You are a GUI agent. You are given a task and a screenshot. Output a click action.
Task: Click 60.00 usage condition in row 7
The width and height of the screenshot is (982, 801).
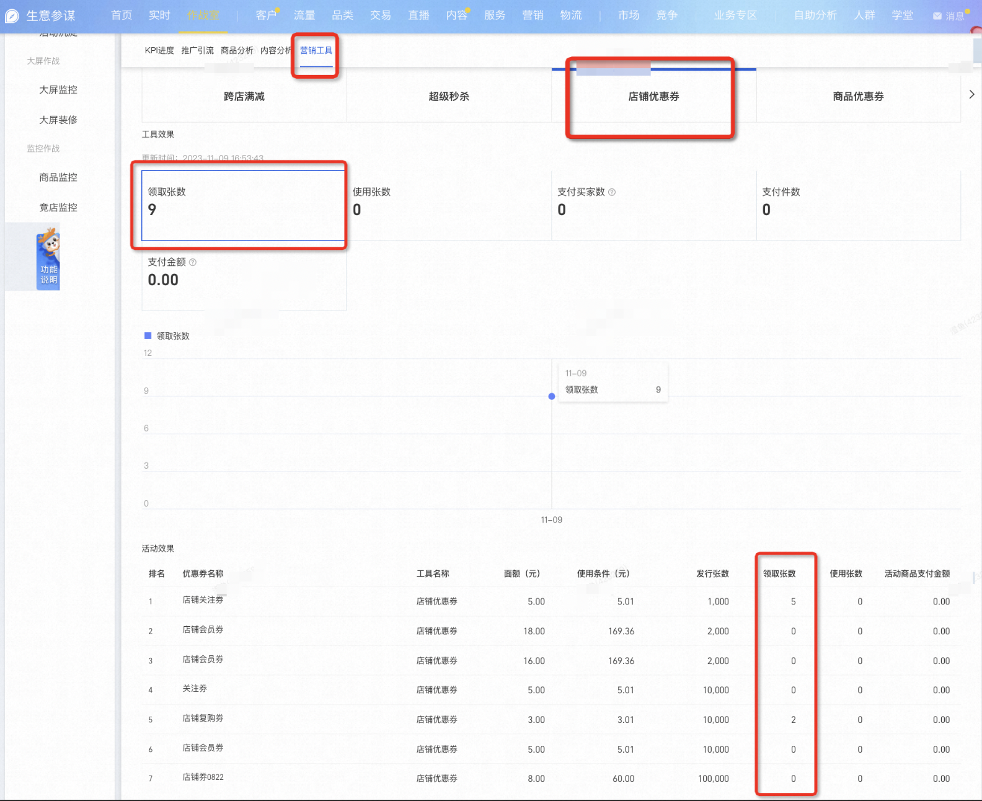coord(623,779)
